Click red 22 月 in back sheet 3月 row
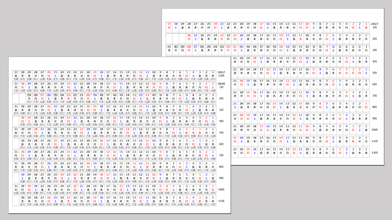 coord(228,49)
